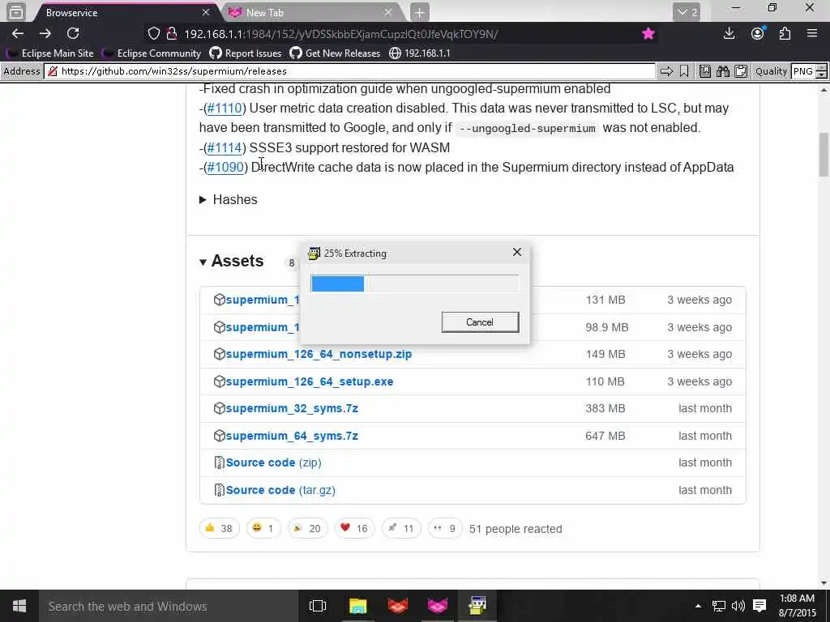
Task: Close the New Tab tab
Action: (388, 12)
